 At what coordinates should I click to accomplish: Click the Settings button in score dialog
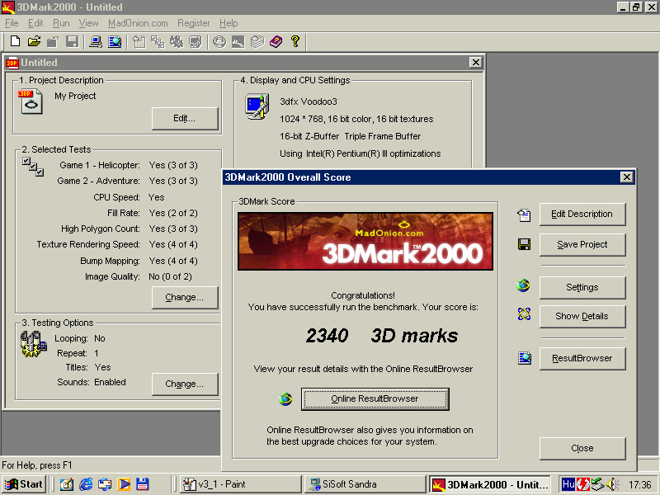tap(582, 287)
